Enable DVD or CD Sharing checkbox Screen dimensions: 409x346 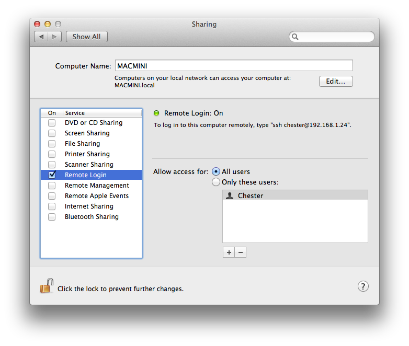click(x=52, y=123)
